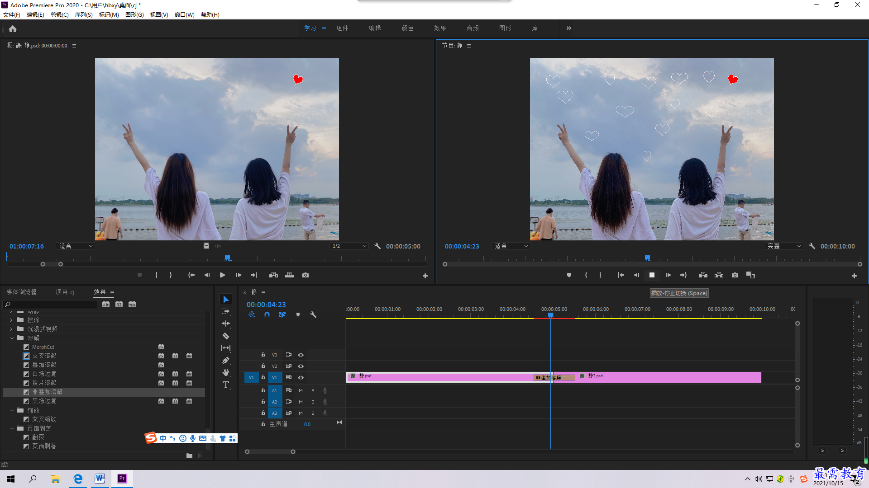Click the timeline timecode 00:00:04:23

pyautogui.click(x=266, y=305)
